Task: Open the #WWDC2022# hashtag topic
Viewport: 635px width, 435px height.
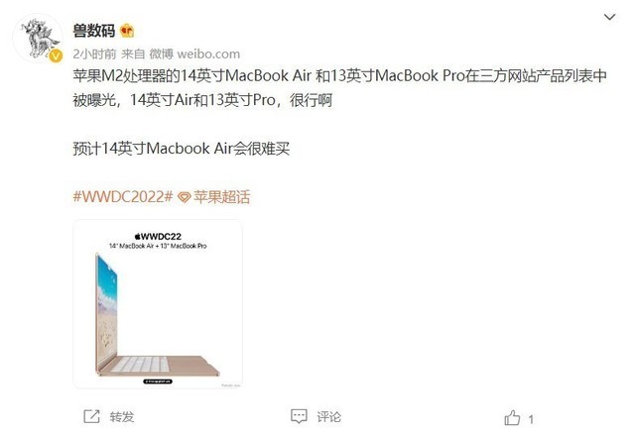Action: (123, 197)
